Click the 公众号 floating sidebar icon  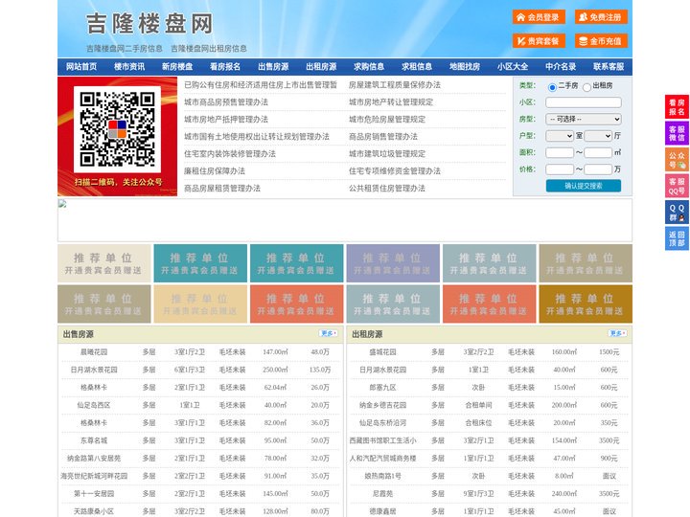click(677, 160)
